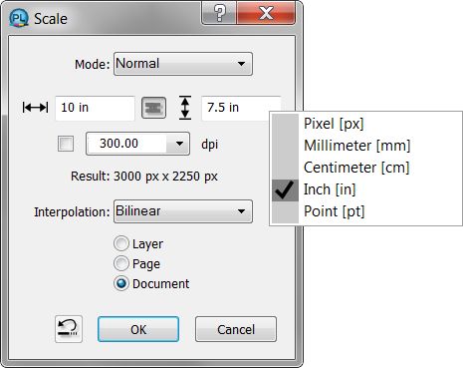Choose Inch [in] from unit menu
Viewport: 463px width, 368px height.
coord(366,189)
